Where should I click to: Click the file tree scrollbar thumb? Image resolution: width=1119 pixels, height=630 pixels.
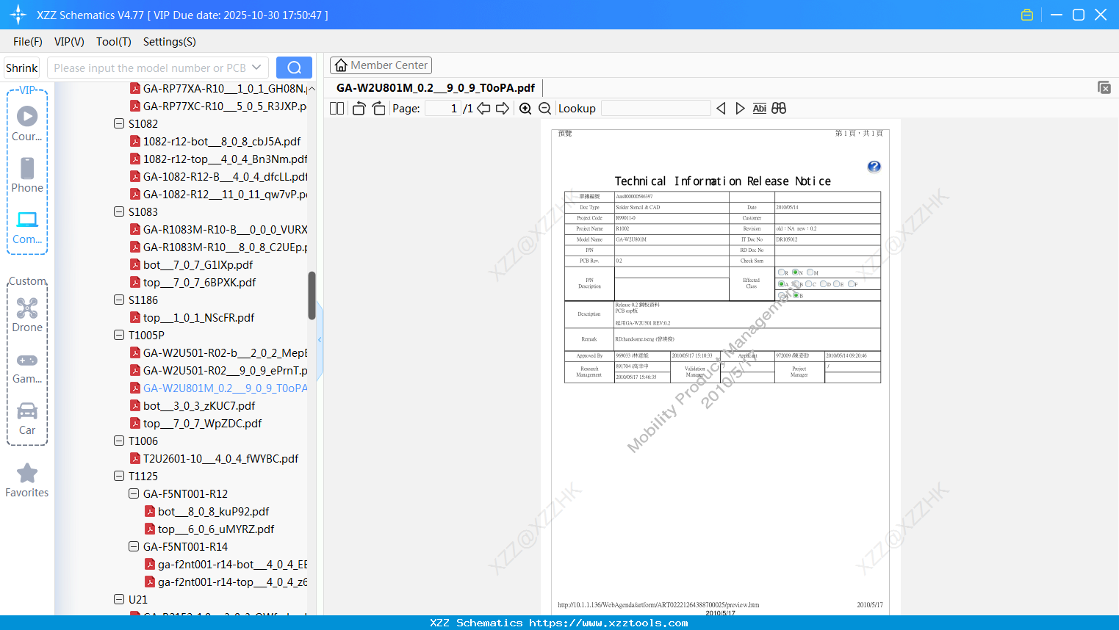[312, 295]
